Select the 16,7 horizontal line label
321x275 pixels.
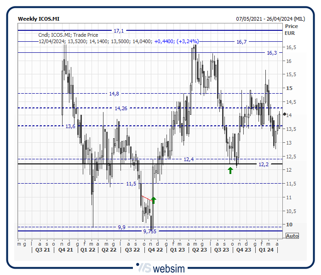(x=241, y=42)
